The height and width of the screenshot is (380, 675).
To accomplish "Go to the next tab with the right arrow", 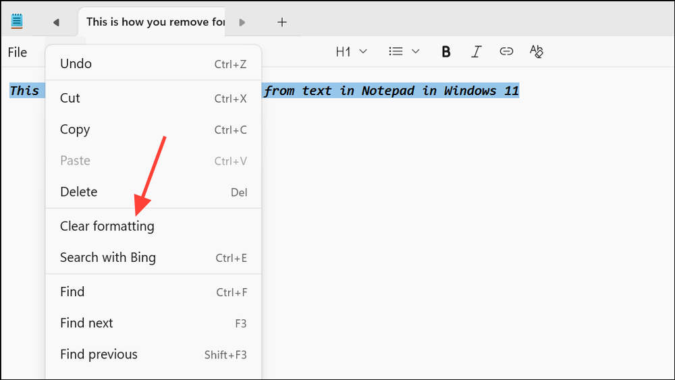I will coord(242,22).
